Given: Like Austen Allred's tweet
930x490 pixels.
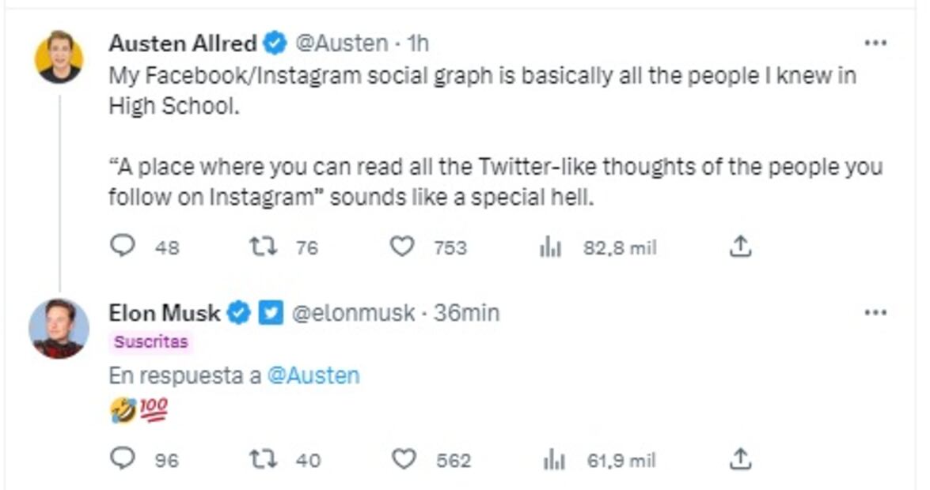Looking at the screenshot, I should point(403,247).
